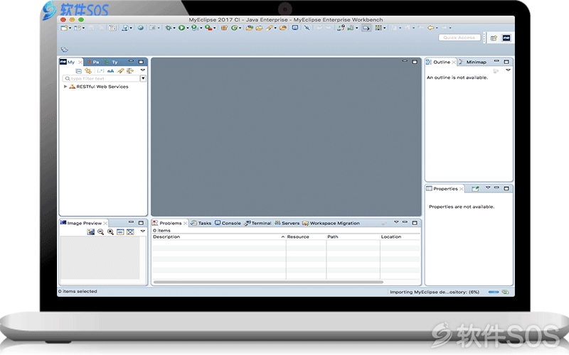
Task: Click the cloud icon below the toolbar
Action: (x=65, y=50)
